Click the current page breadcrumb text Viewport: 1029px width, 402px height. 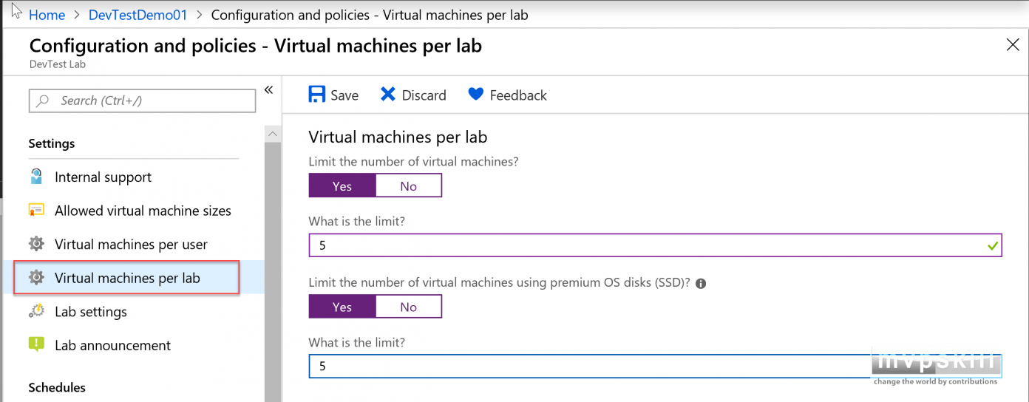(x=370, y=14)
